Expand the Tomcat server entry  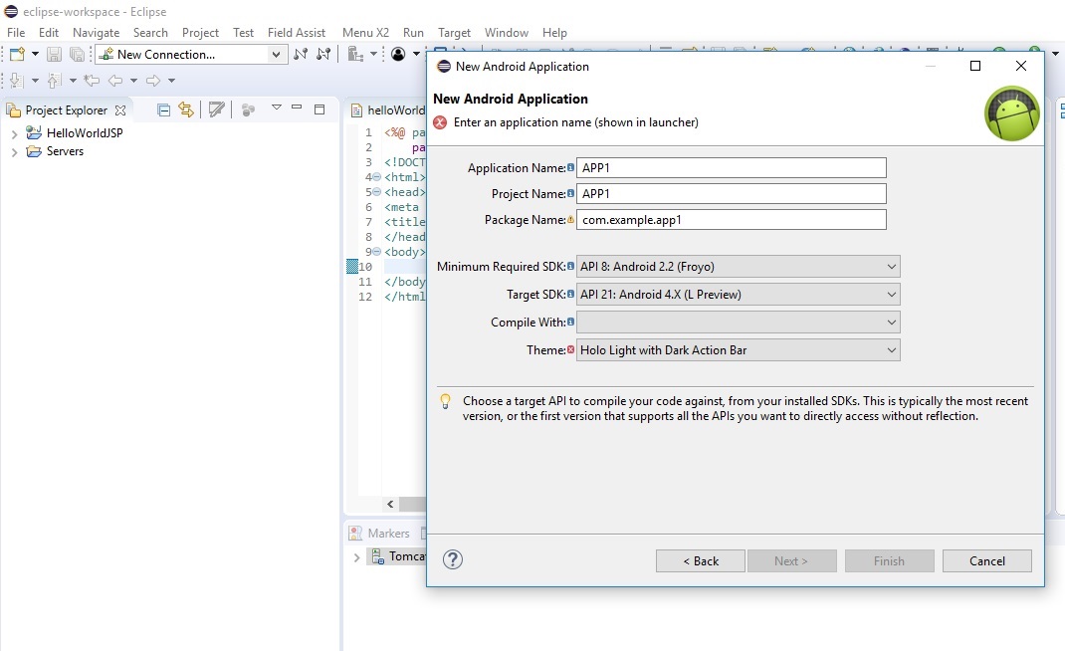[356, 557]
